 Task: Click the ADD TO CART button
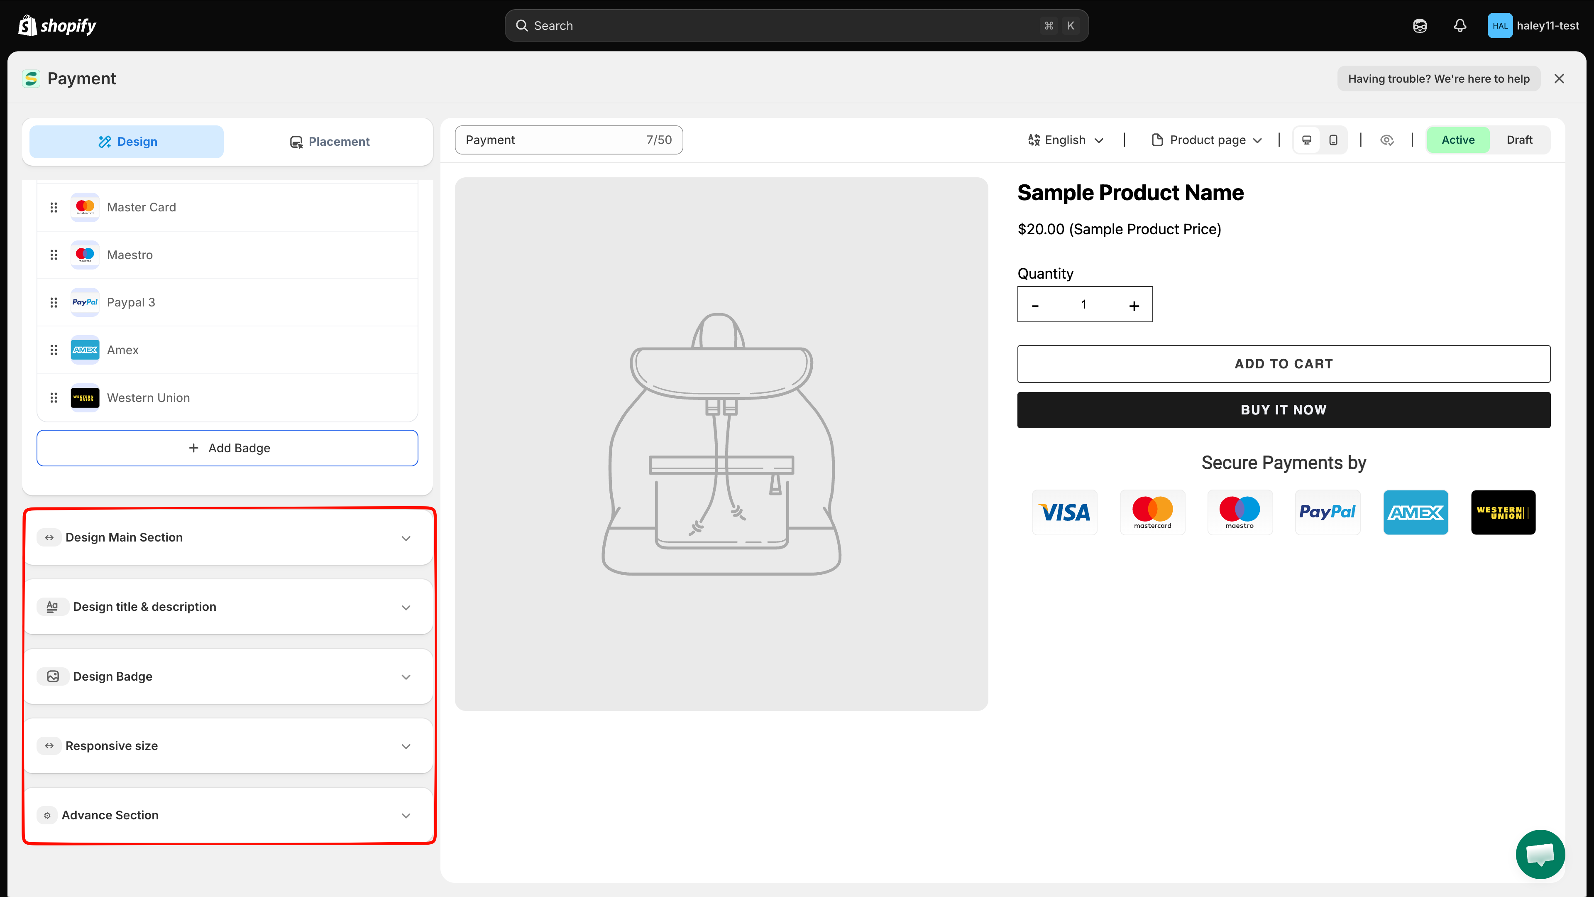(x=1284, y=364)
